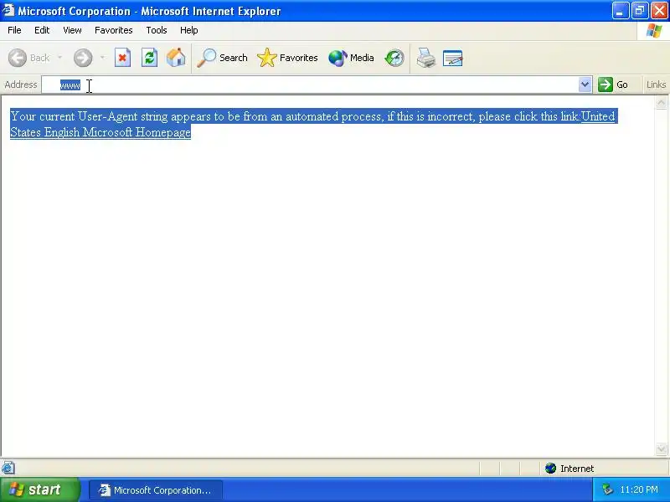Click the scrollbar down arrow
Screen dimensions: 670x502
coord(661,448)
